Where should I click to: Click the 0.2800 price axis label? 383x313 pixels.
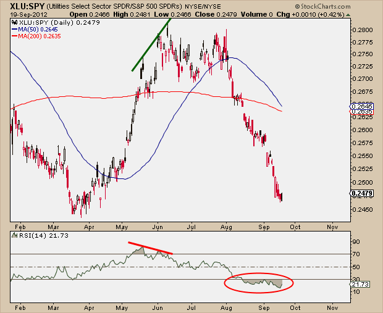point(363,30)
